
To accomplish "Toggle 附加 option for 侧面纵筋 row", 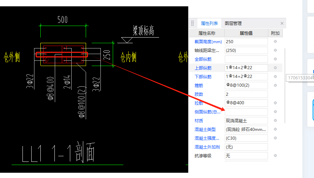I will (x=275, y=112).
